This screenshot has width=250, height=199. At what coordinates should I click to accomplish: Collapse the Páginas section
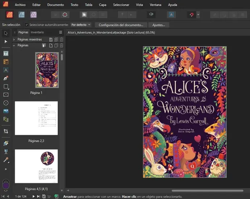click(14, 45)
